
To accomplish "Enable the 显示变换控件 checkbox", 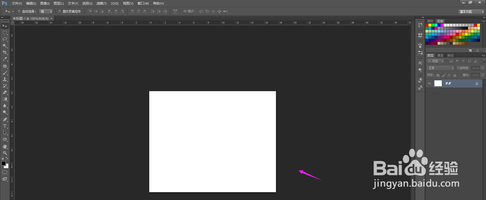I will tap(60, 11).
